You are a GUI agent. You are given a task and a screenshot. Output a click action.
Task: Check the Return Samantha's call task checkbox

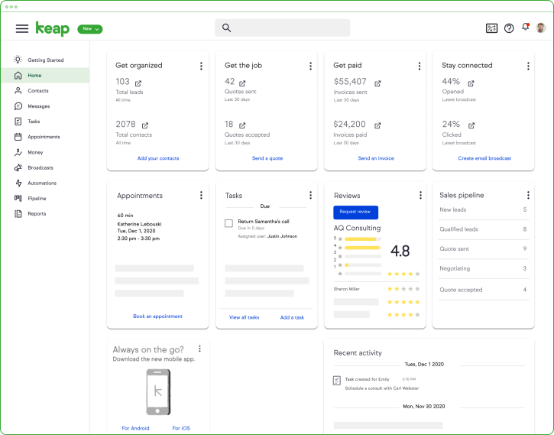coord(228,223)
